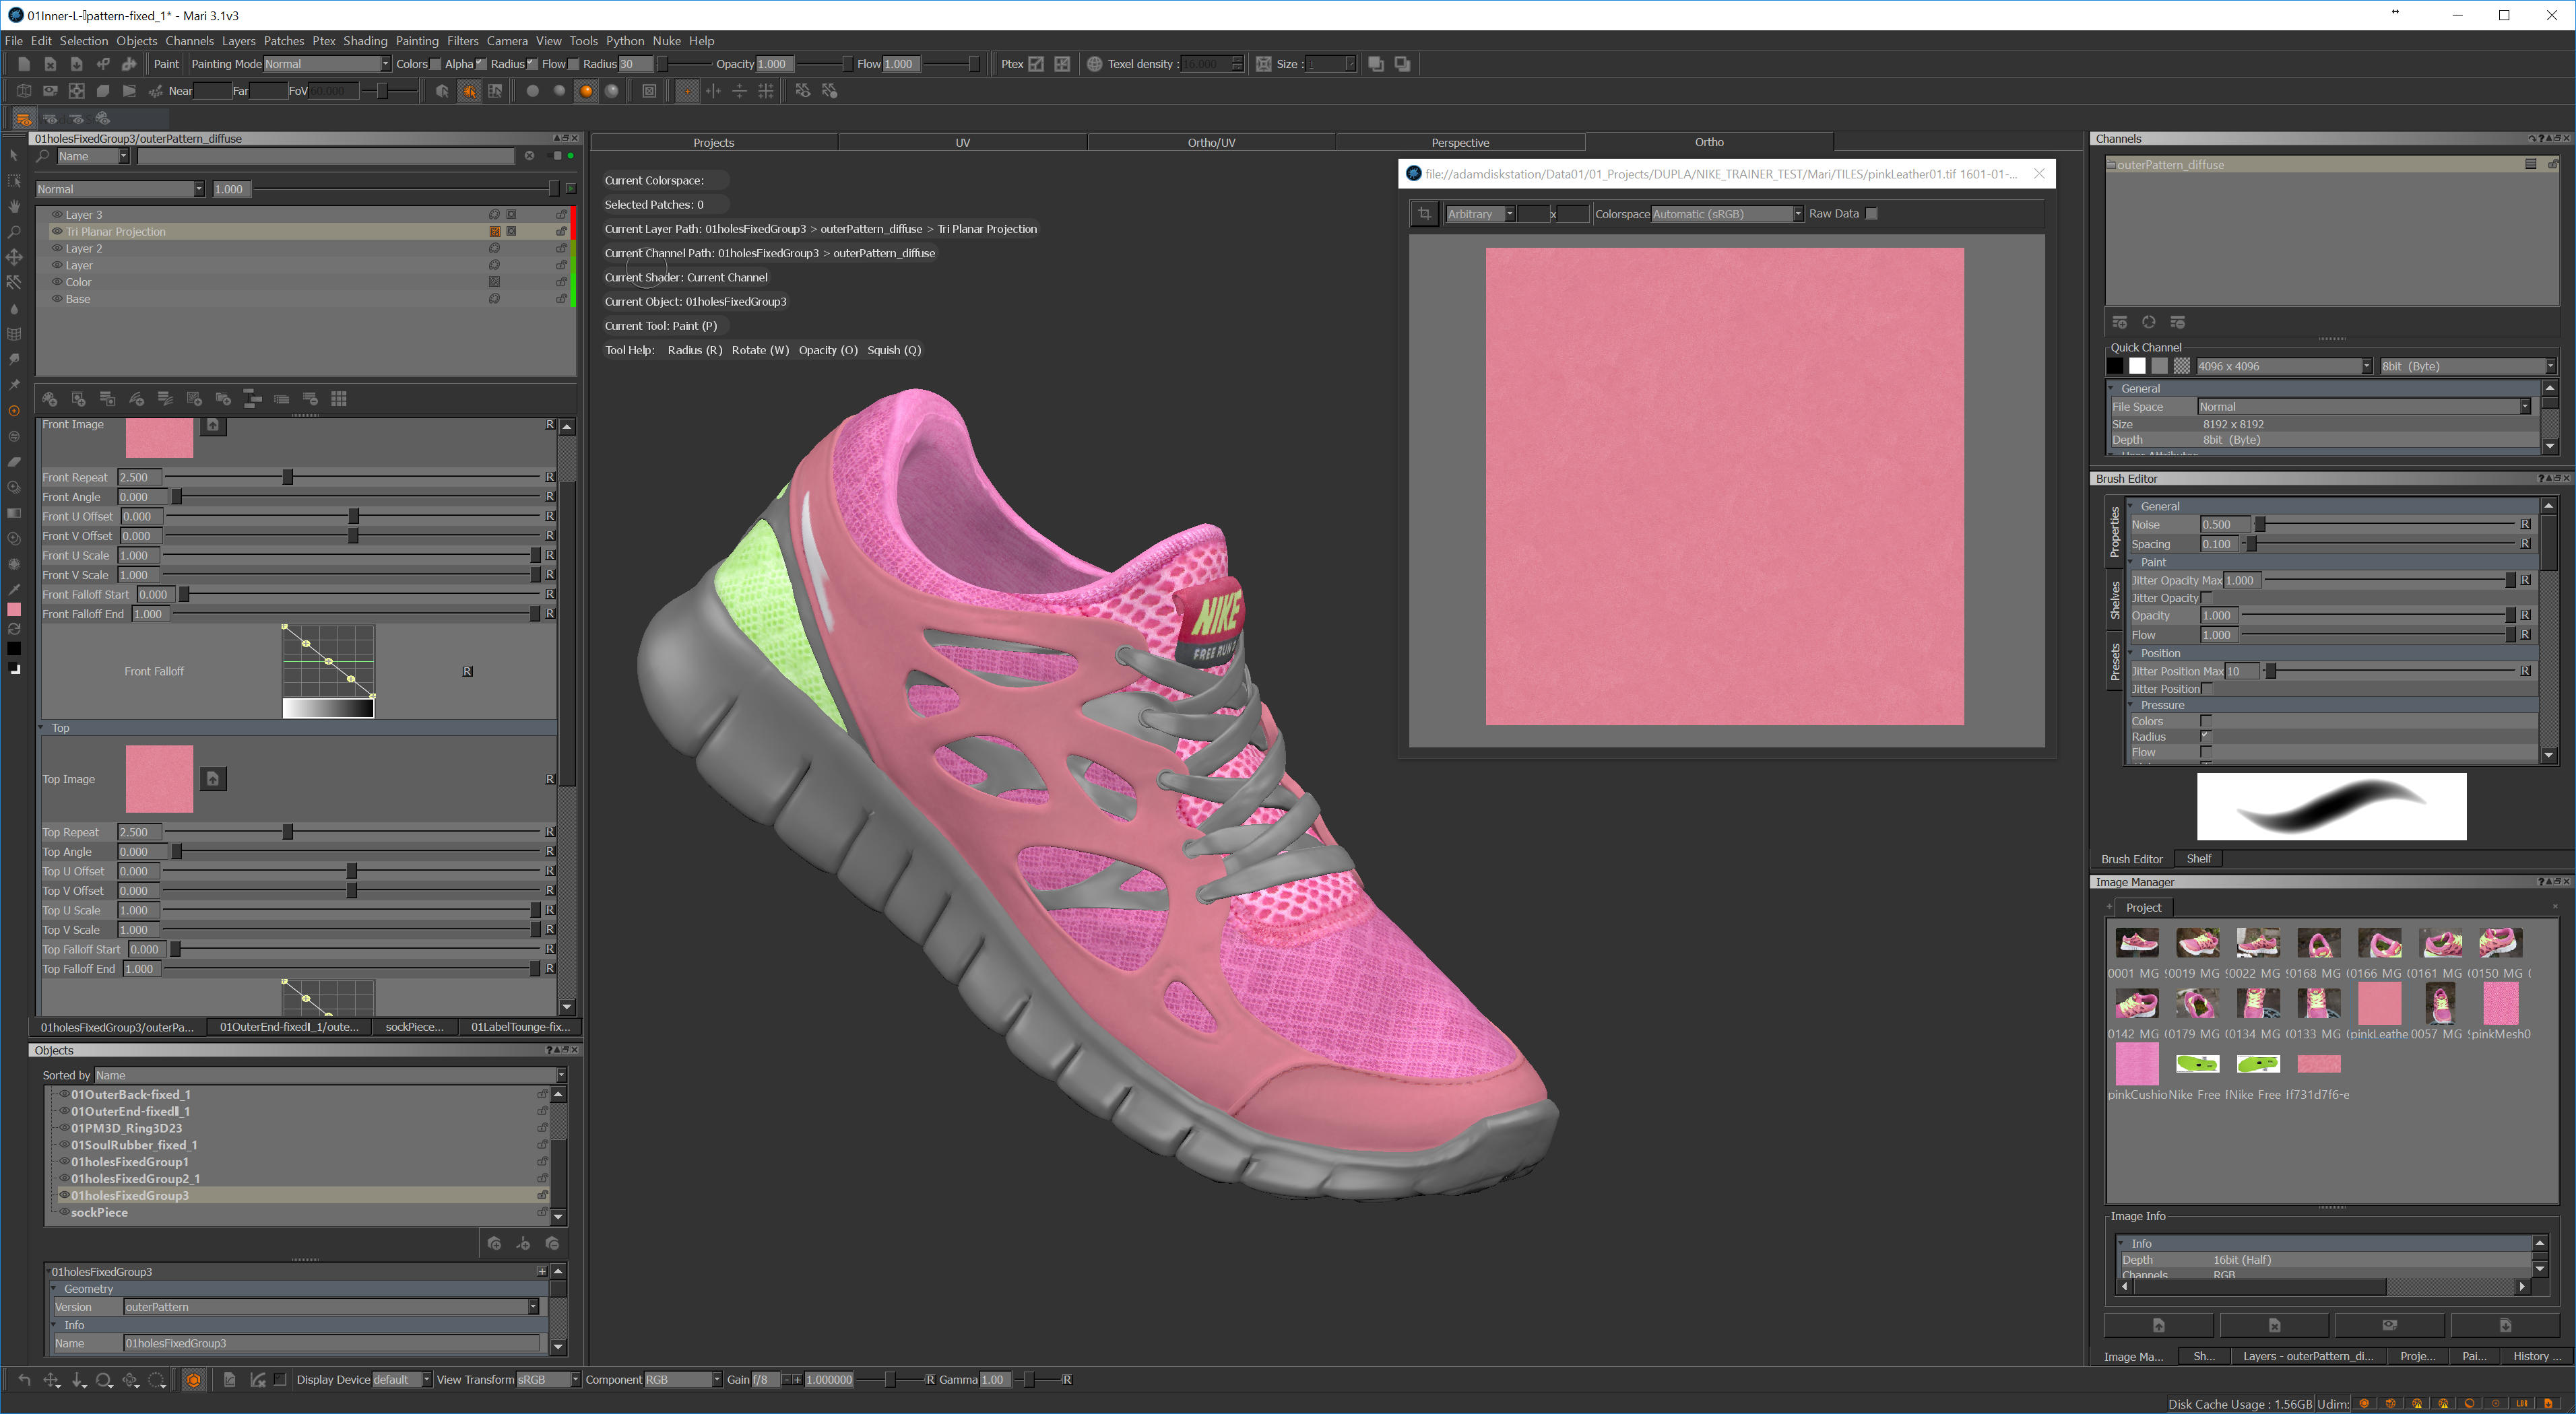Click the new project file icon

coord(24,64)
